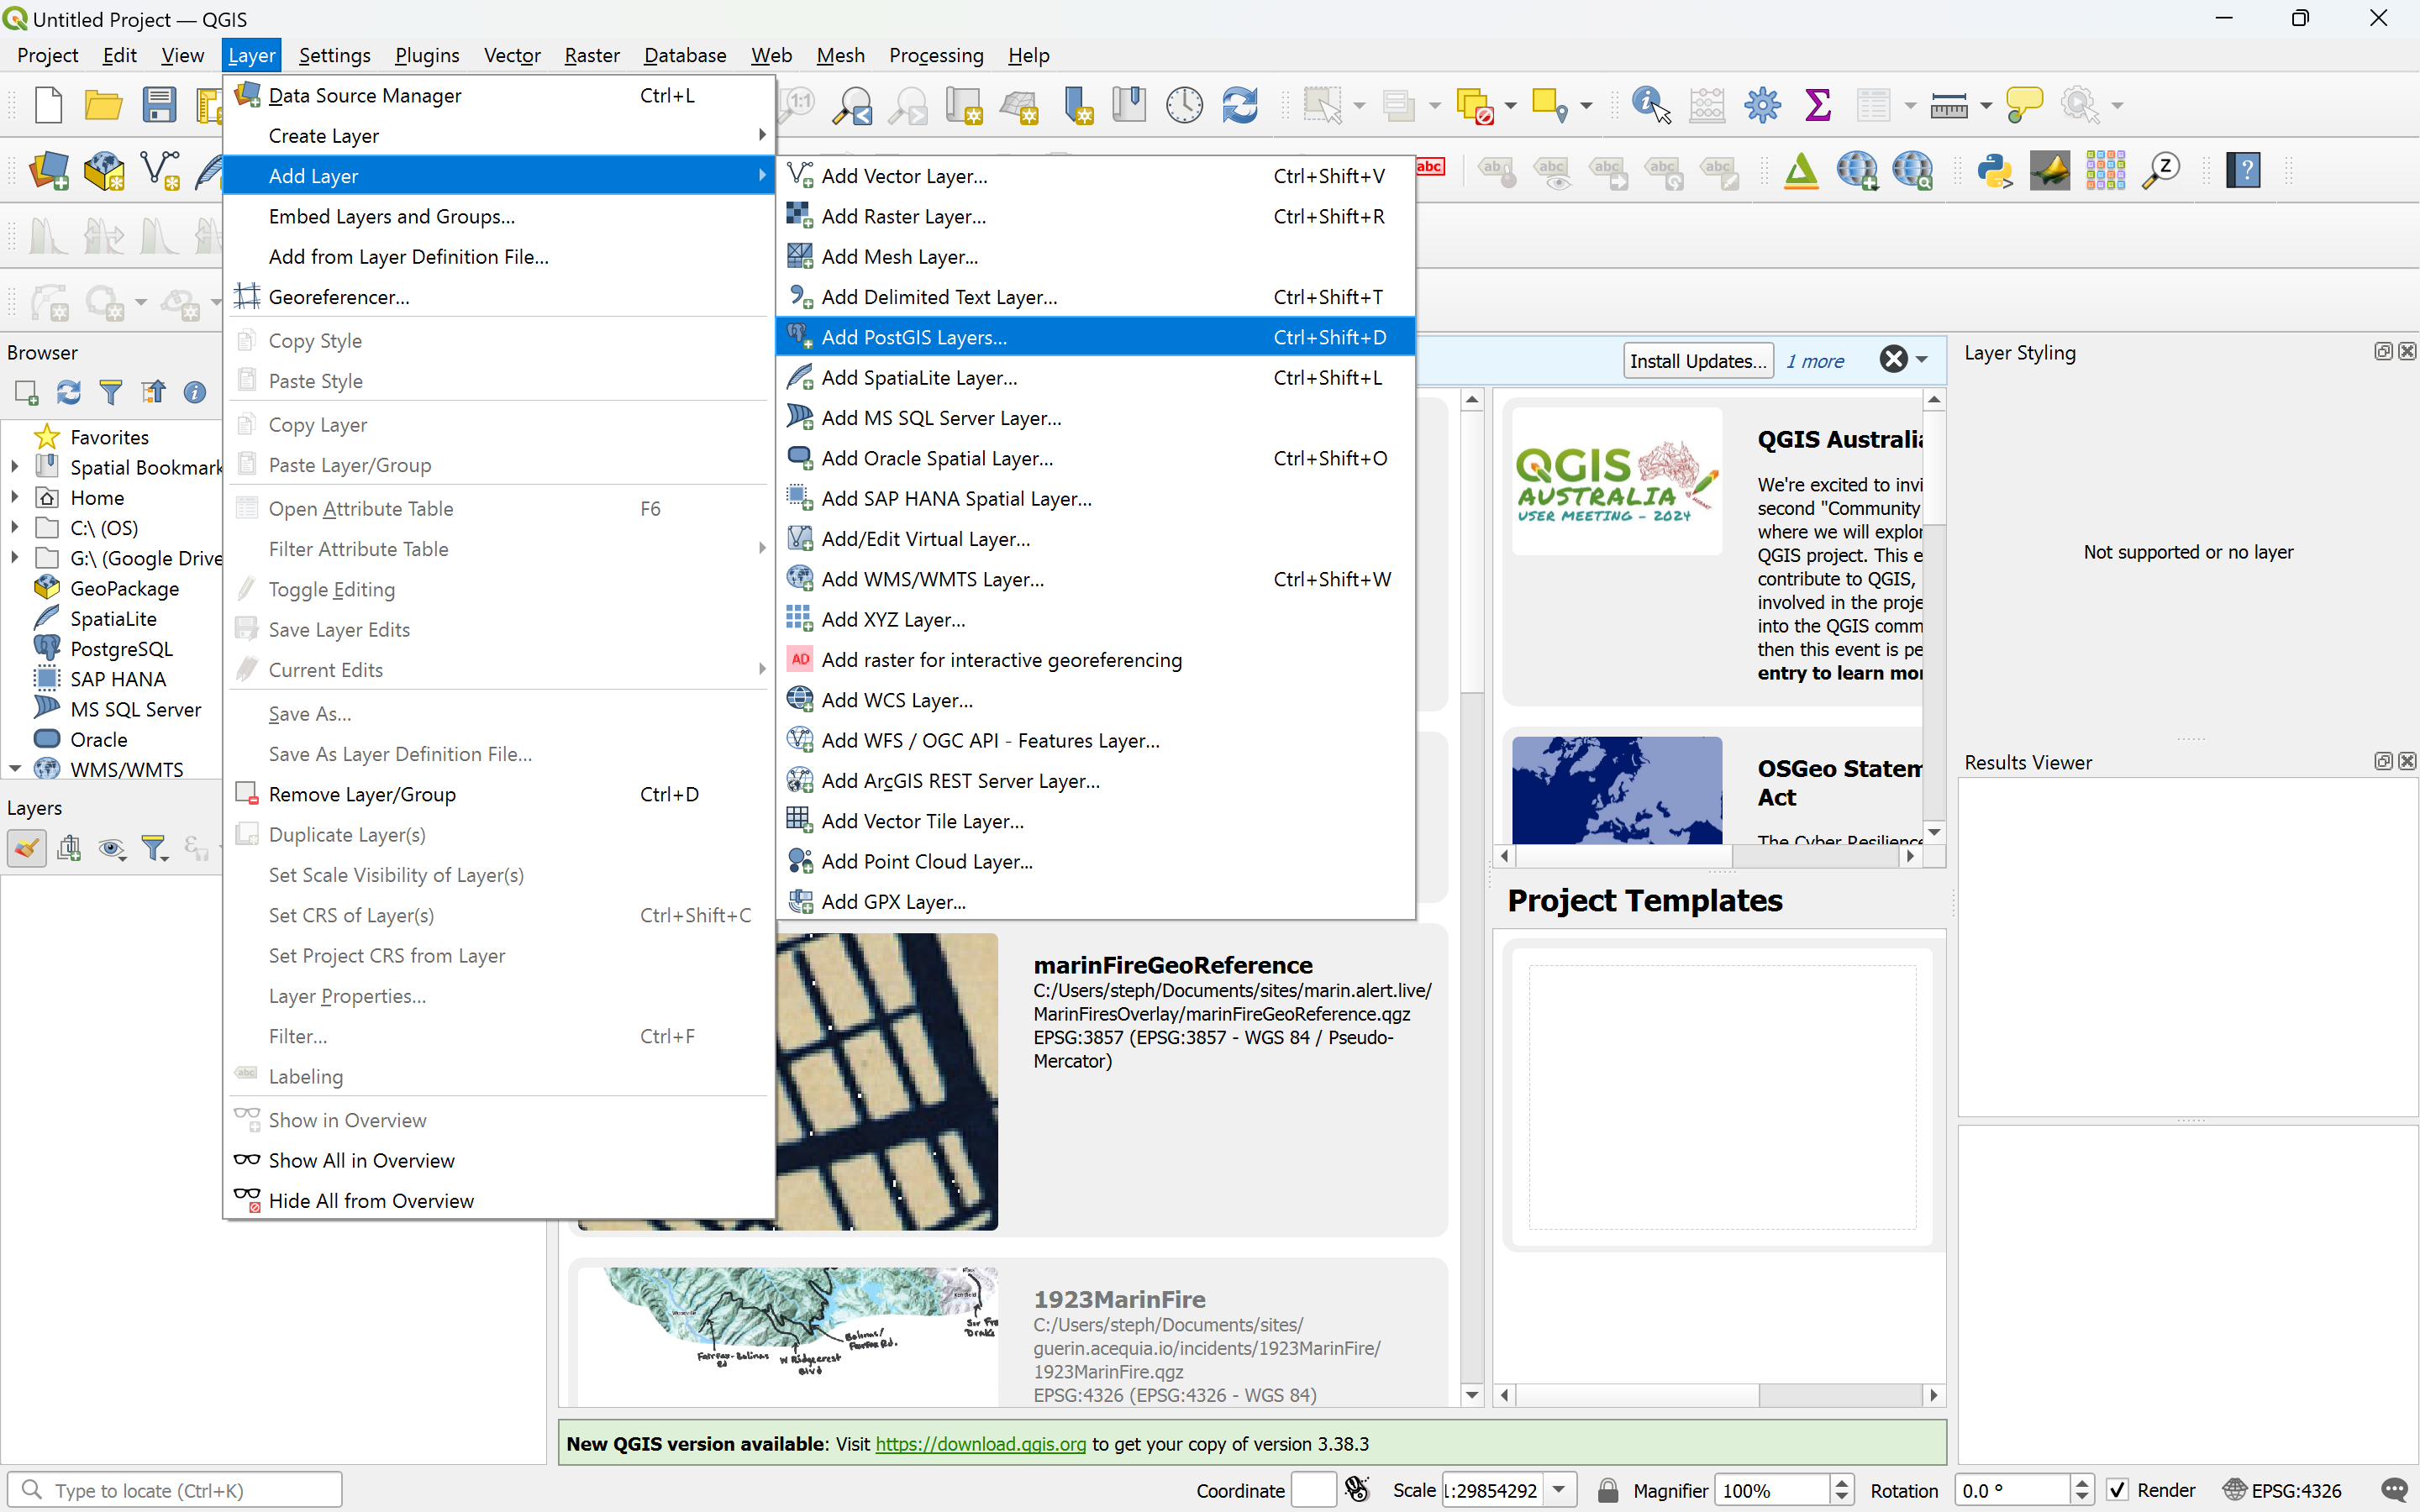
Task: Select the Identify Features tool
Action: 1651,105
